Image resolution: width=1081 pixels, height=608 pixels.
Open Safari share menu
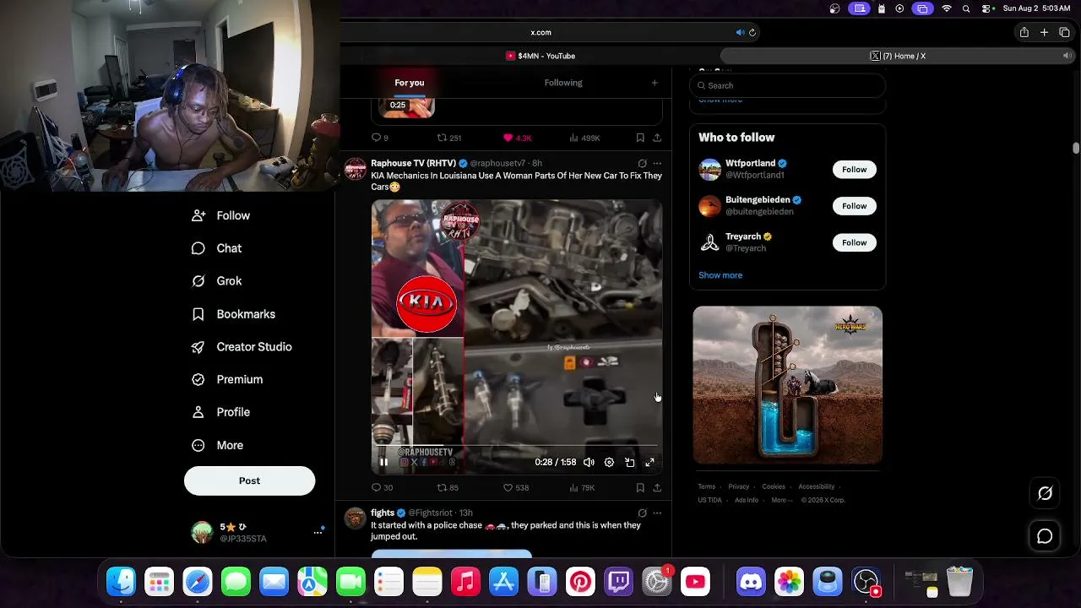point(1024,33)
